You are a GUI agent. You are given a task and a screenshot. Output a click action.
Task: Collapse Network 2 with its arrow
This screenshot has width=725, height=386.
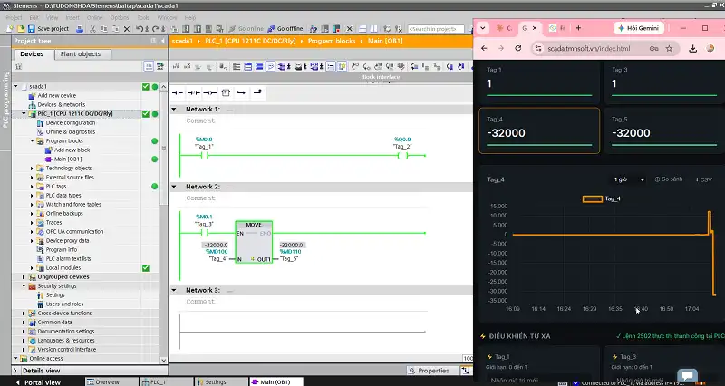click(x=174, y=187)
